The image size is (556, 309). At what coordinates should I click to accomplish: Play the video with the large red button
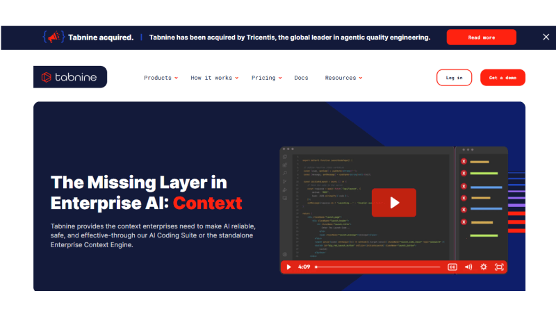tap(394, 203)
